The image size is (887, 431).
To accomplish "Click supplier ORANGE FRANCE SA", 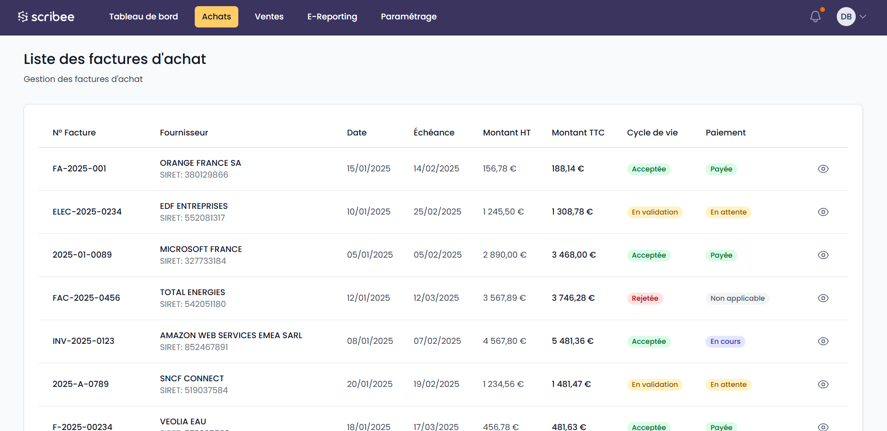I will [200, 163].
